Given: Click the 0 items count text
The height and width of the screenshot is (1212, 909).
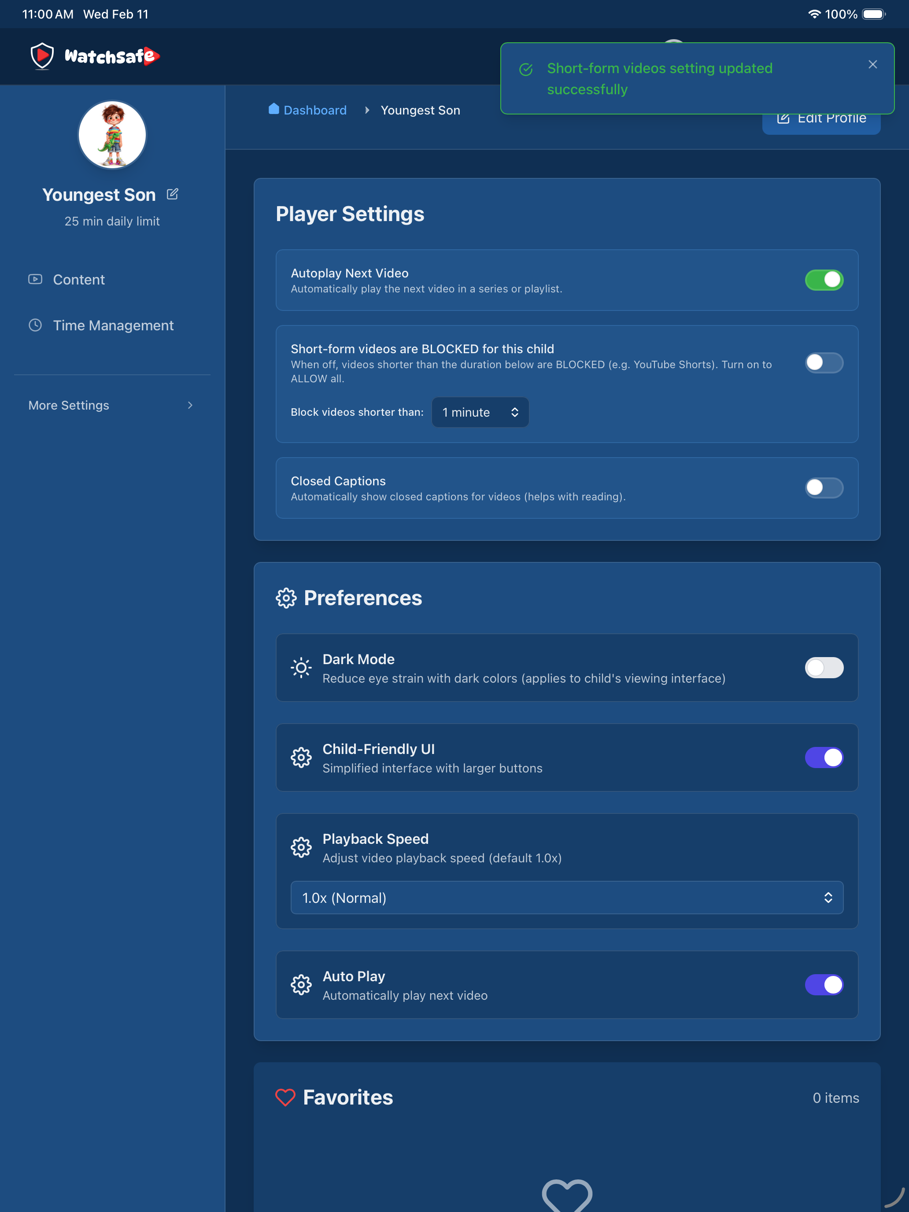Looking at the screenshot, I should 835,1098.
